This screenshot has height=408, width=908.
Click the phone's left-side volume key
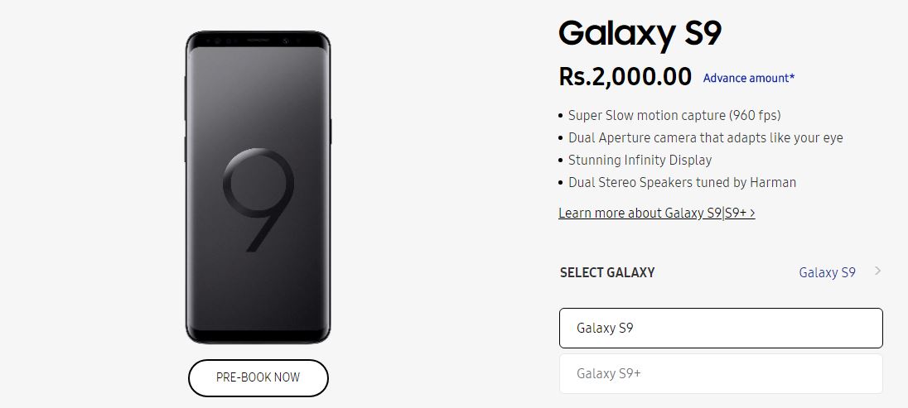pos(184,89)
